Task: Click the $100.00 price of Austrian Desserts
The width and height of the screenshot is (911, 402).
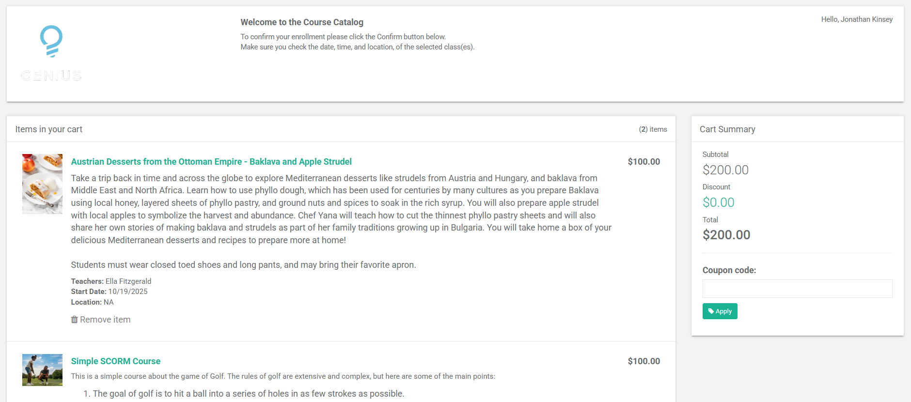Action: [x=644, y=162]
